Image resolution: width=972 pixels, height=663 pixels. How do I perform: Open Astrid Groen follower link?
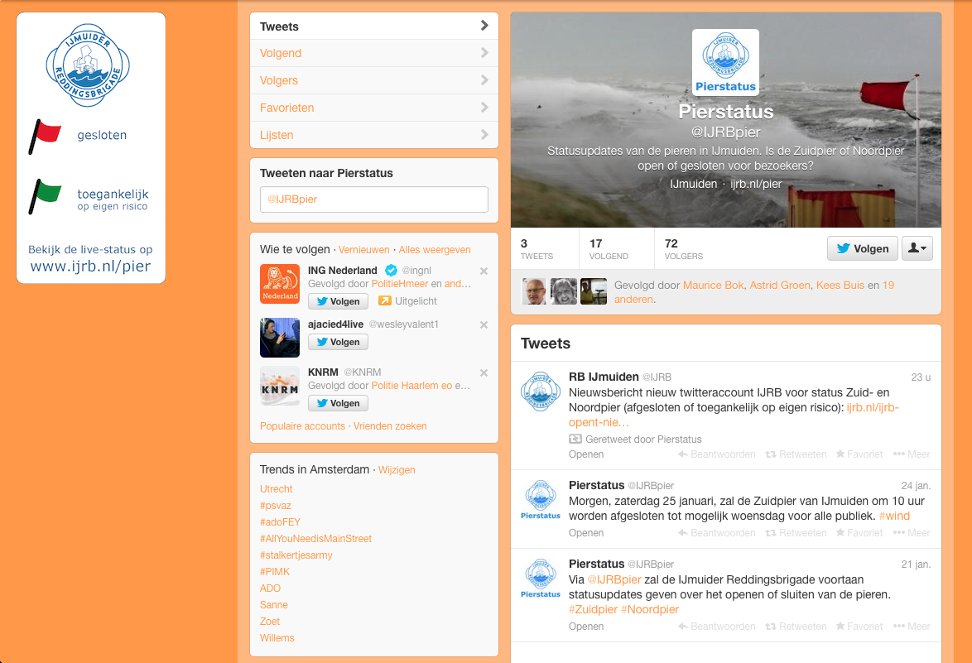(x=780, y=285)
